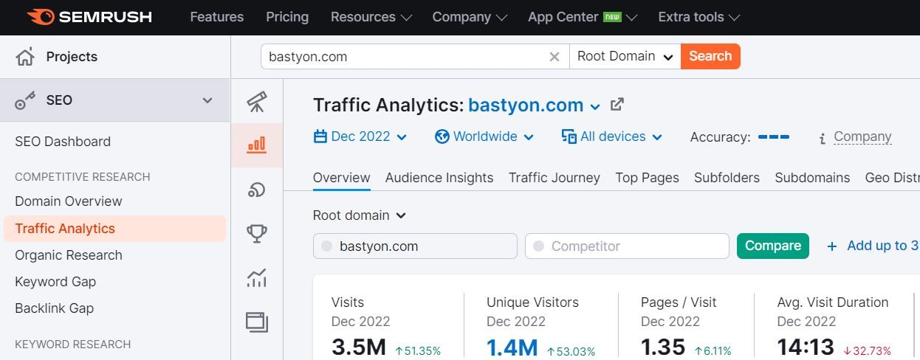Select the trophy icon in side rail
The image size is (920, 360).
pyautogui.click(x=256, y=234)
